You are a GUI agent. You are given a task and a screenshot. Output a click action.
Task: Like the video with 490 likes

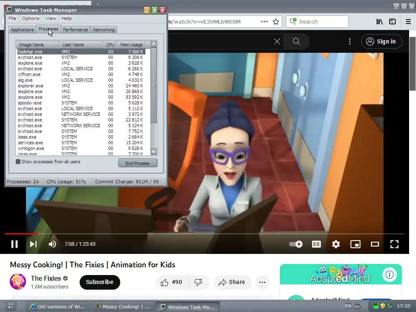171,282
